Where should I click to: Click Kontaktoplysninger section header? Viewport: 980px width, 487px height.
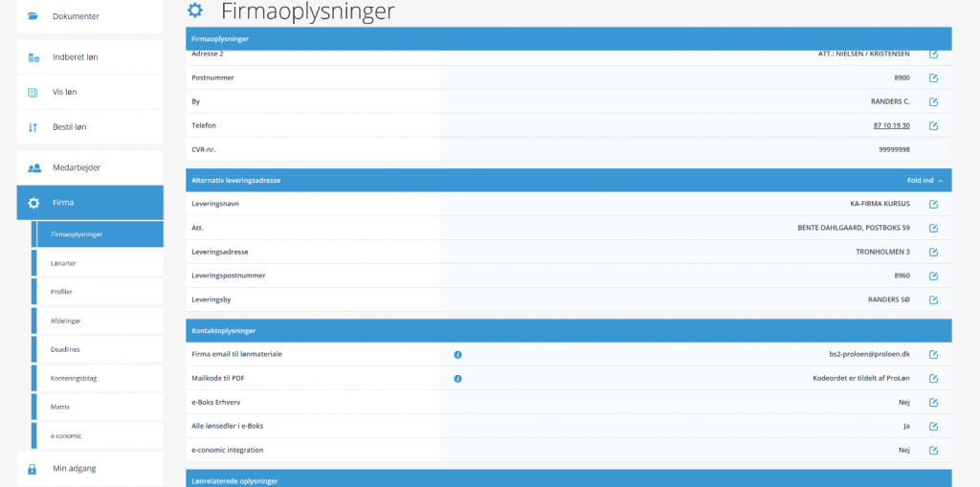(x=568, y=331)
